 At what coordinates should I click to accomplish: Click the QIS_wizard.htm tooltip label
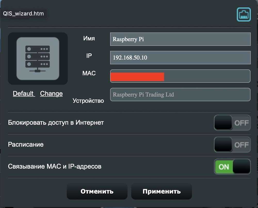coord(23,14)
